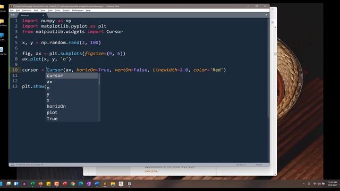The height and width of the screenshot is (191, 340).
Task: Open the purple Visual Studio taskbar icon
Action: tap(89, 184)
